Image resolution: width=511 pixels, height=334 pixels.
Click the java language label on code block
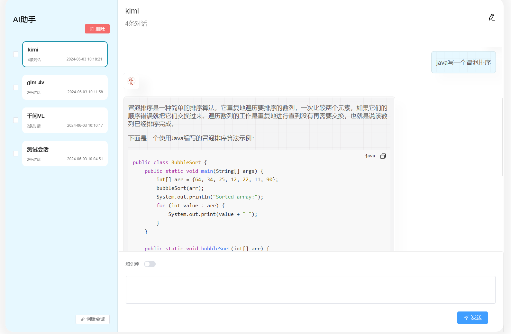tap(370, 156)
